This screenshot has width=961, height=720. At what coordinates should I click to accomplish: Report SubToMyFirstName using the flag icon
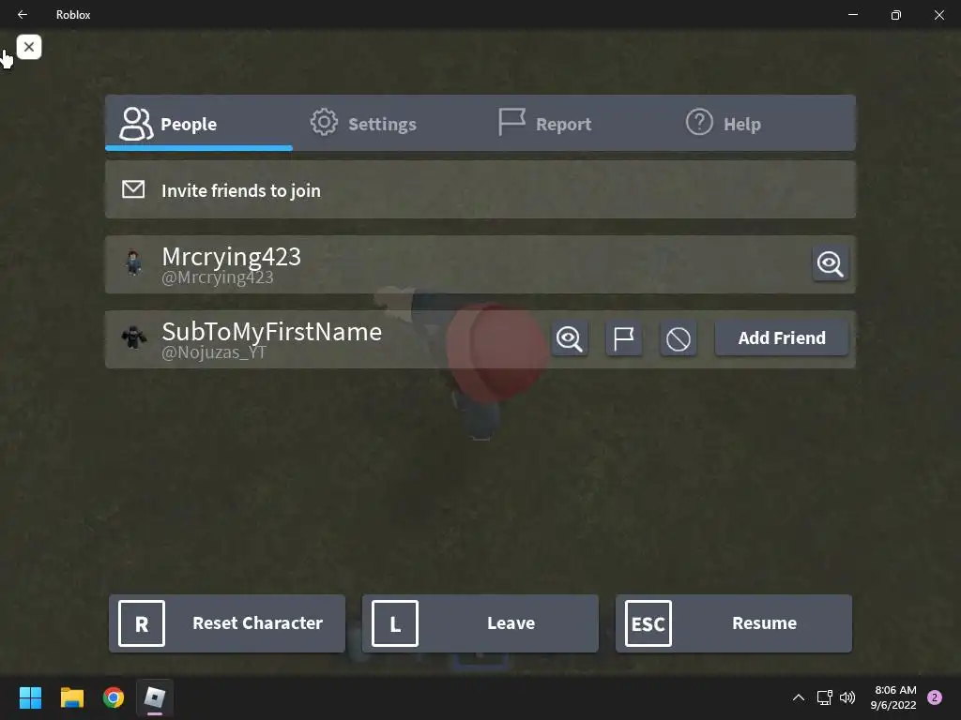click(x=624, y=337)
